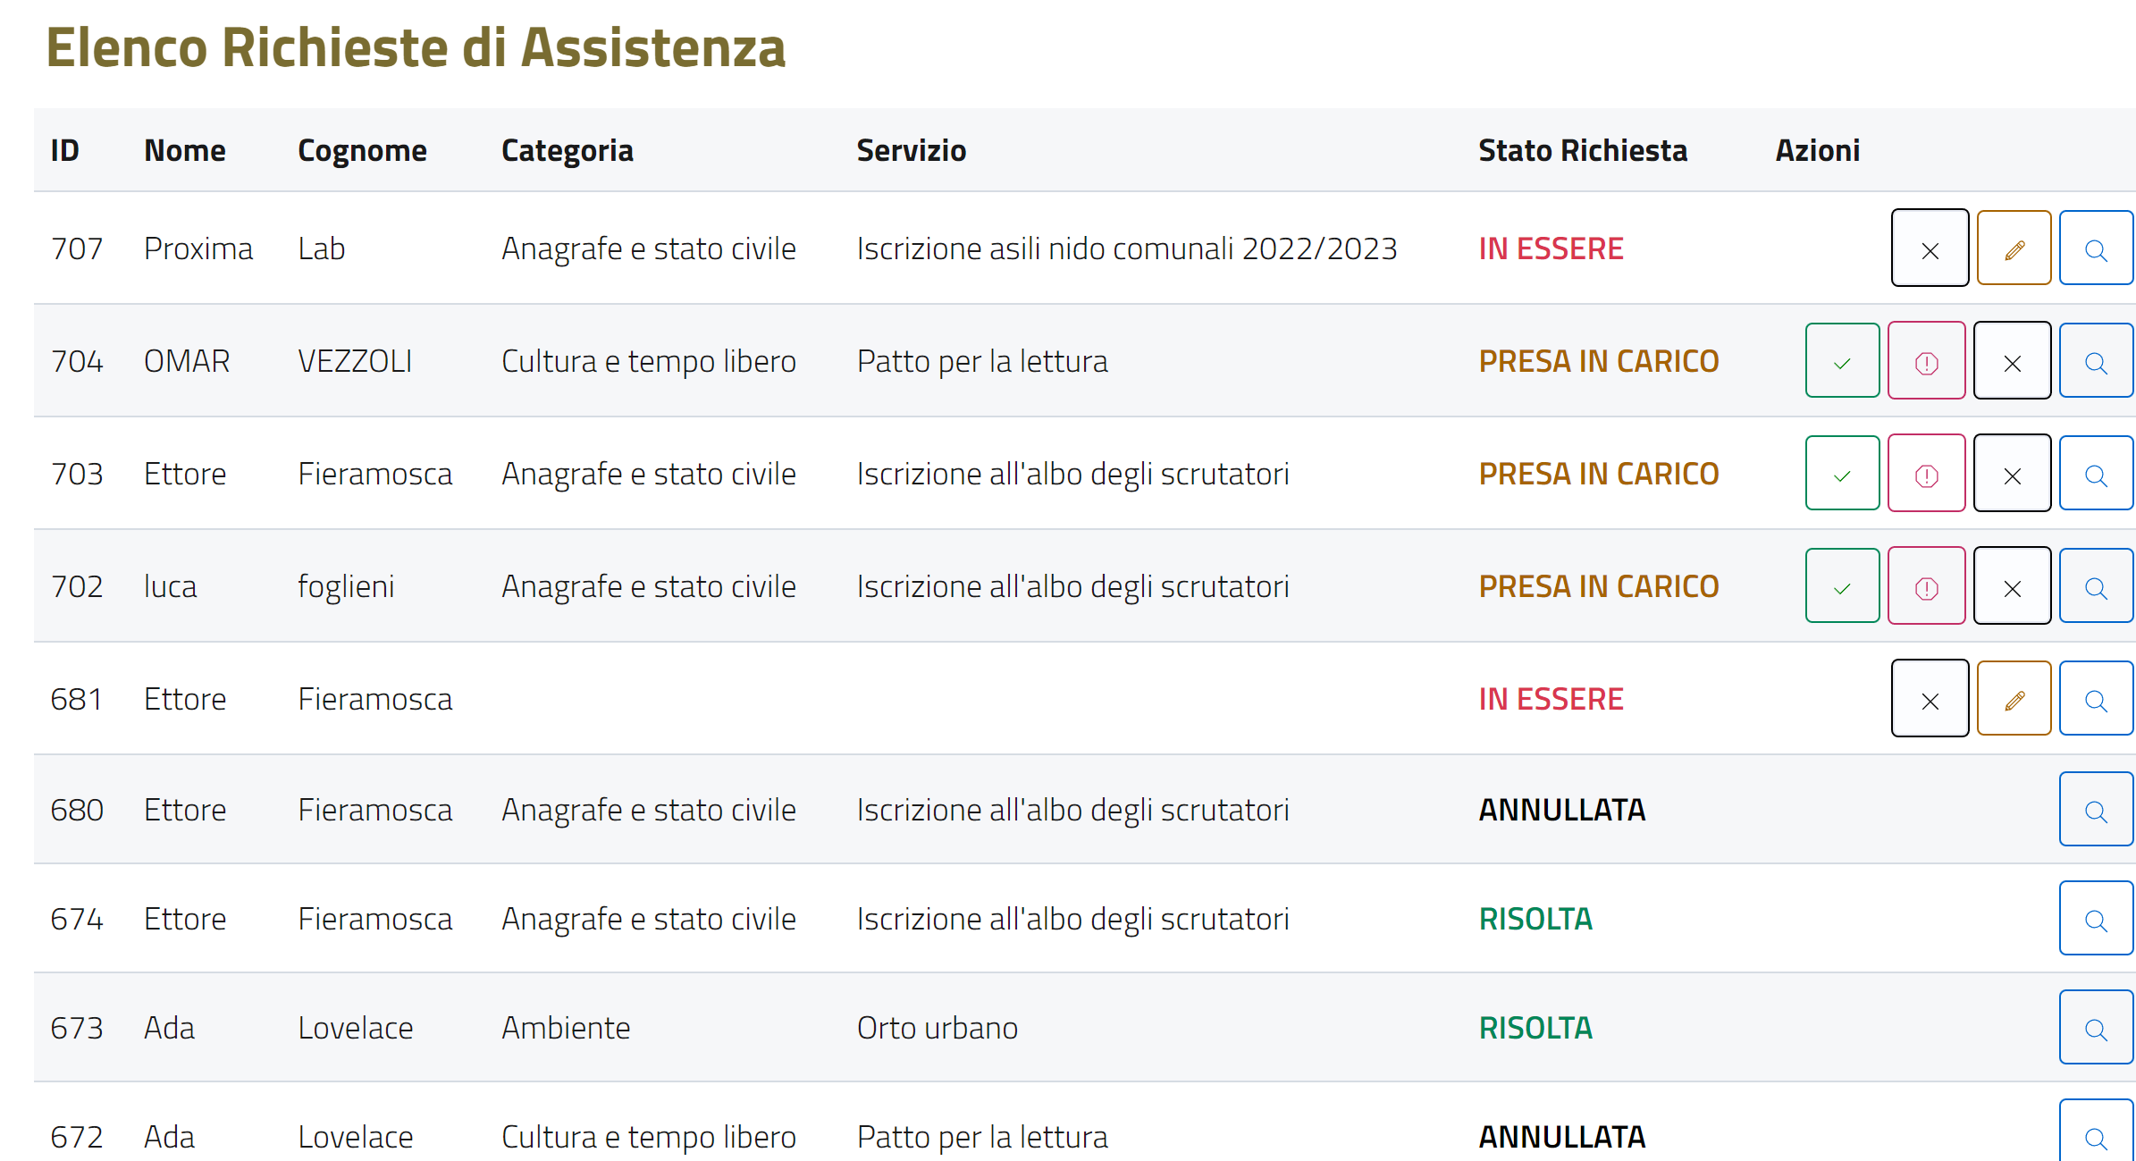The height and width of the screenshot is (1161, 2136).
Task: Cancel request 702 using the X icon
Action: pyautogui.click(x=2012, y=586)
